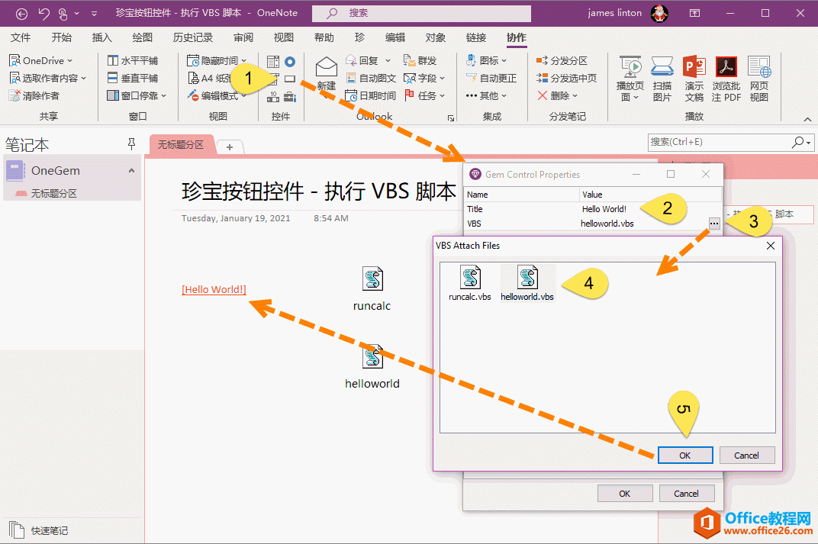Switch to the 链接 ribbon tab

click(476, 37)
